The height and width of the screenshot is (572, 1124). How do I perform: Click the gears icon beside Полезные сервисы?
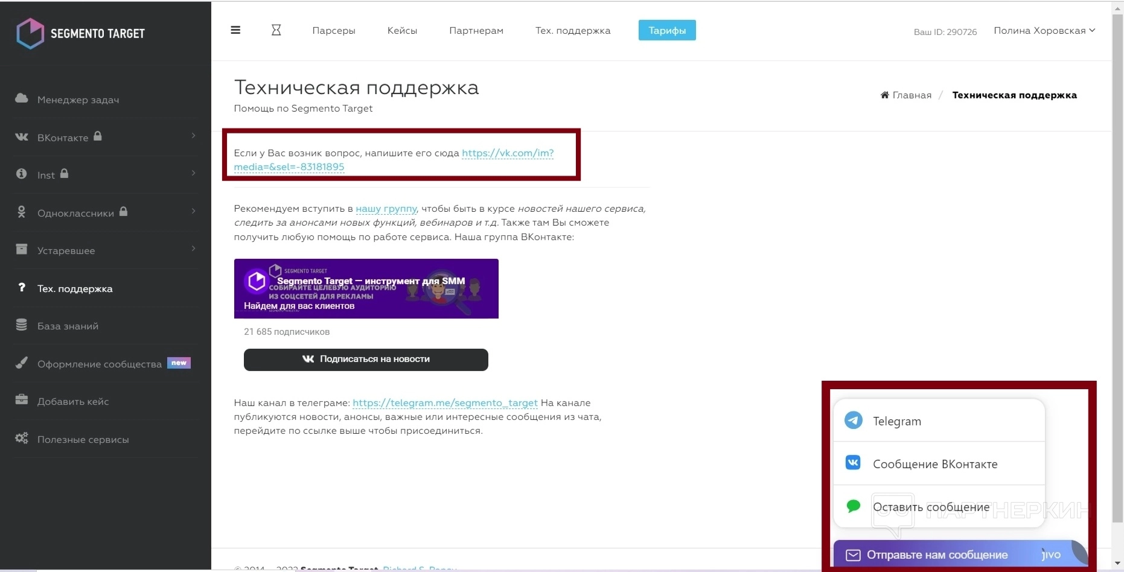click(22, 438)
